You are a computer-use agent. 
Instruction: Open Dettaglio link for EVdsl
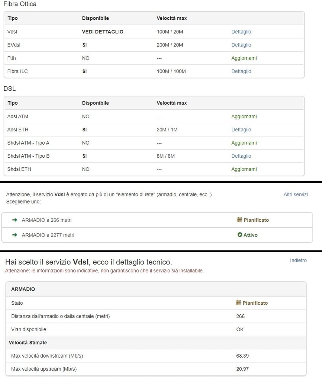(241, 45)
